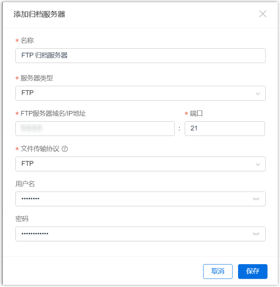Open the 服务器类型 dropdown
Image resolution: width=280 pixels, height=287 pixels.
[x=140, y=93]
